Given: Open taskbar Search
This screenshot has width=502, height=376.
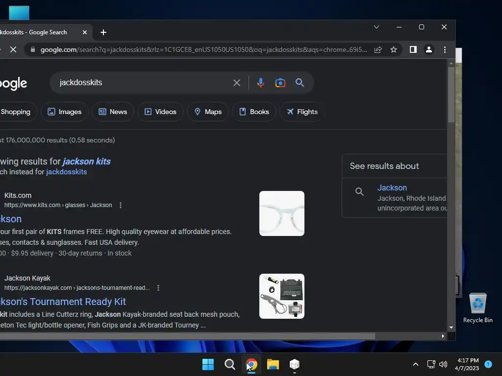Looking at the screenshot, I should coord(229,364).
